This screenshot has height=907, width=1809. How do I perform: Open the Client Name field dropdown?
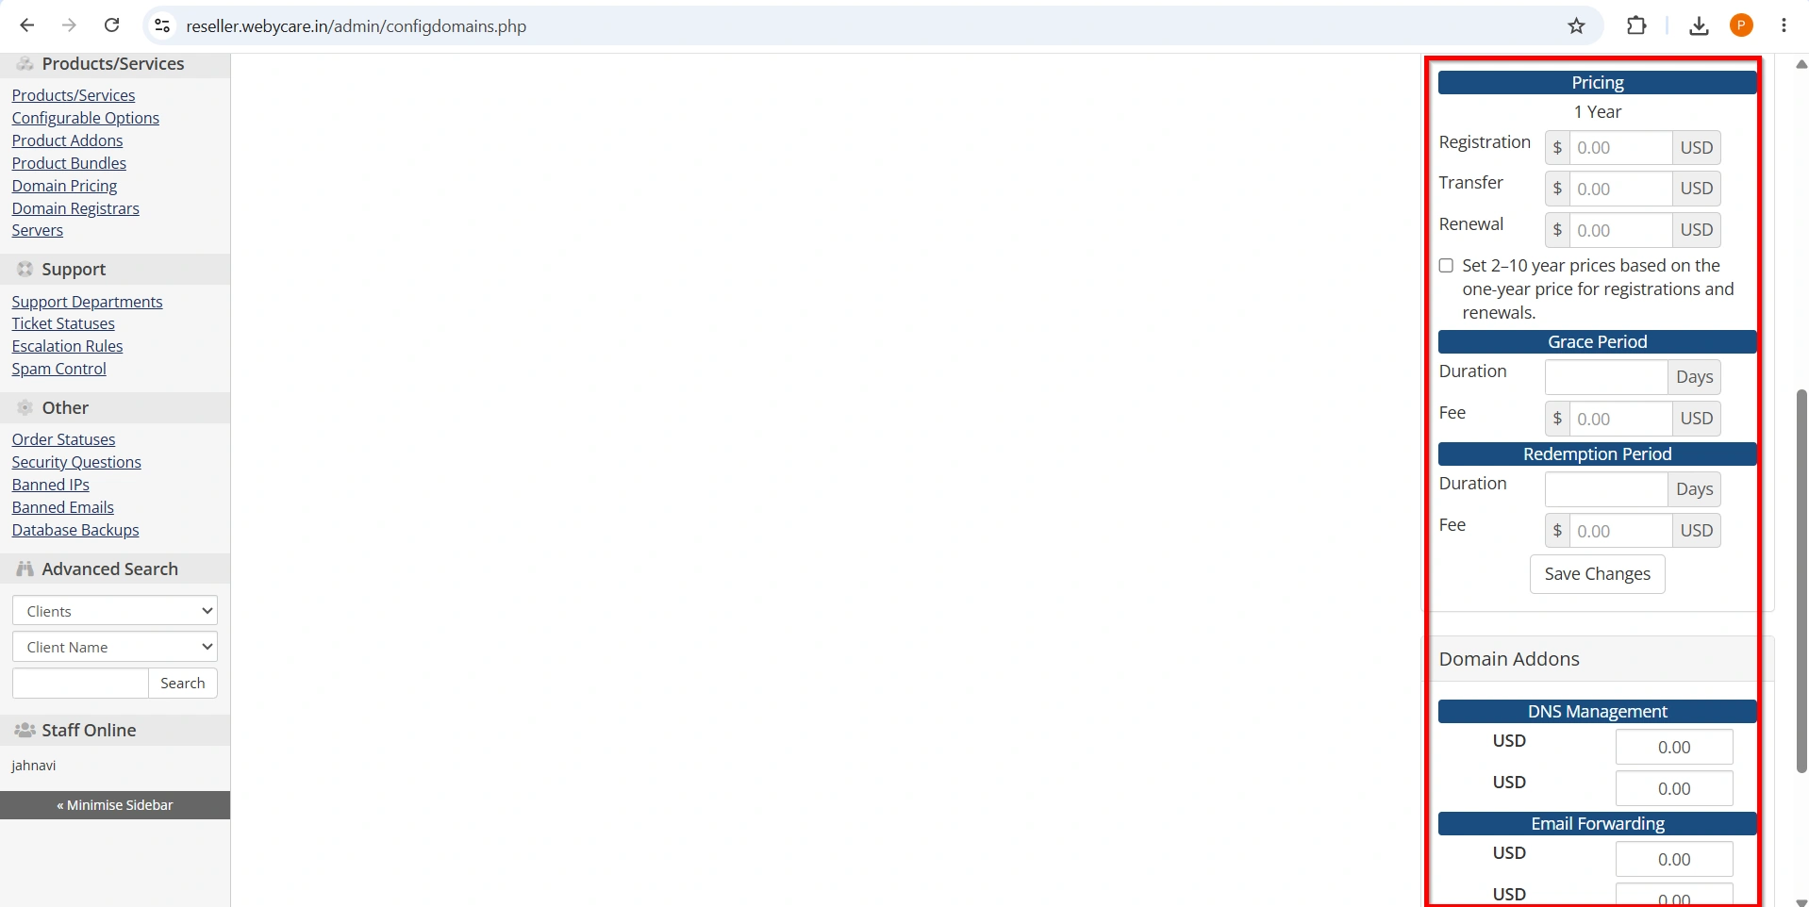pyautogui.click(x=115, y=647)
